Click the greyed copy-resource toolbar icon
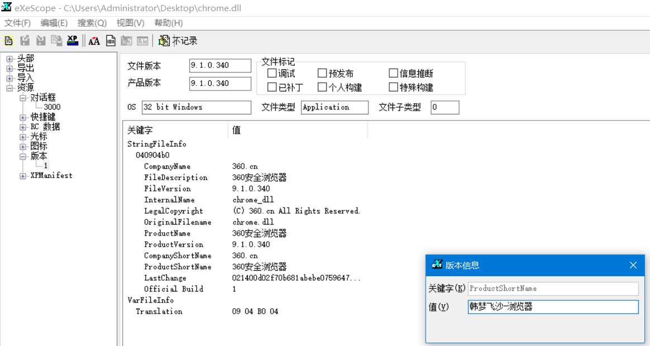The width and height of the screenshot is (650, 346). pyautogui.click(x=56, y=41)
